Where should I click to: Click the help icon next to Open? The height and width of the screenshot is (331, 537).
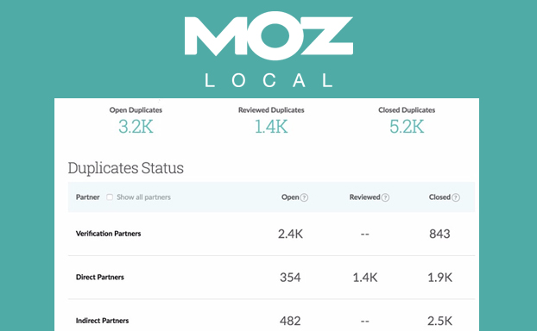click(304, 197)
